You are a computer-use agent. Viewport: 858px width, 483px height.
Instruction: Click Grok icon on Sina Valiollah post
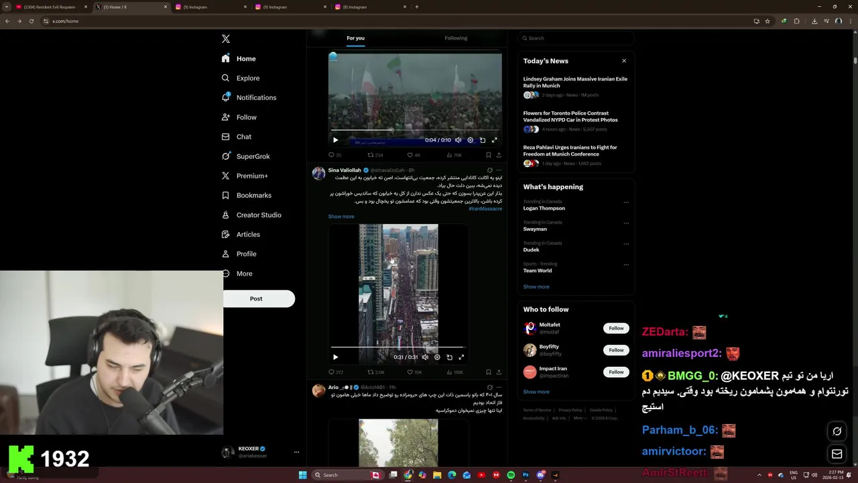pyautogui.click(x=489, y=170)
